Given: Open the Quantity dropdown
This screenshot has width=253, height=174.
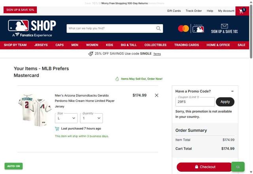Looking at the screenshot, I should point(91,118).
